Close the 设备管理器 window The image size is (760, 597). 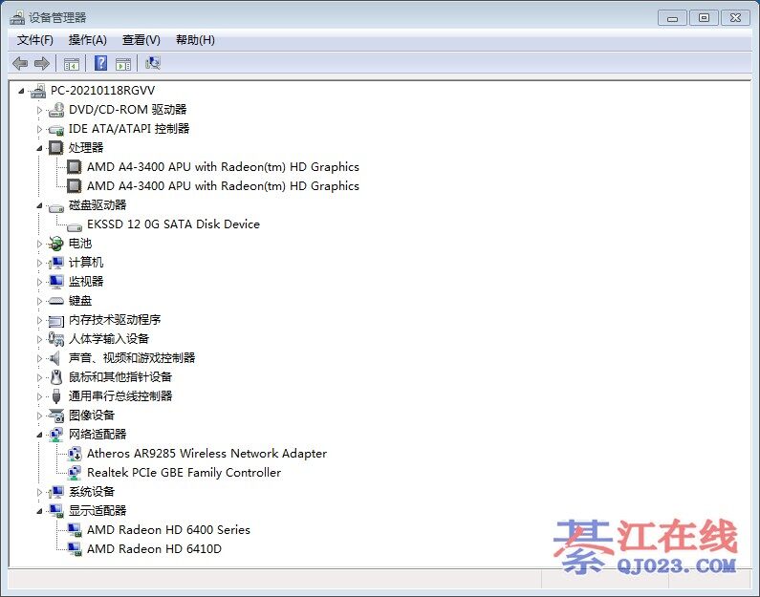pos(735,18)
